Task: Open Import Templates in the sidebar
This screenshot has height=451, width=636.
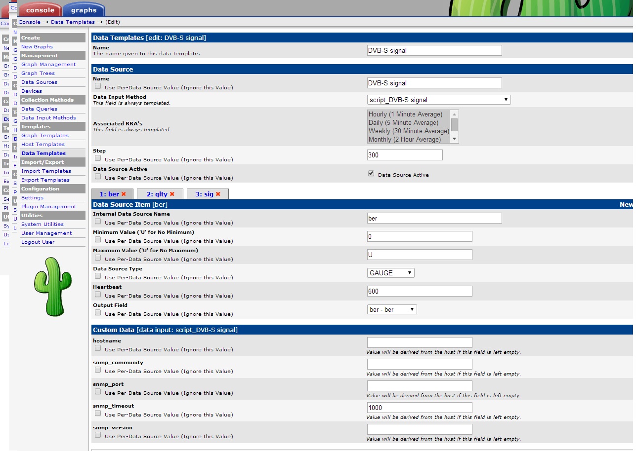Action: [x=46, y=171]
